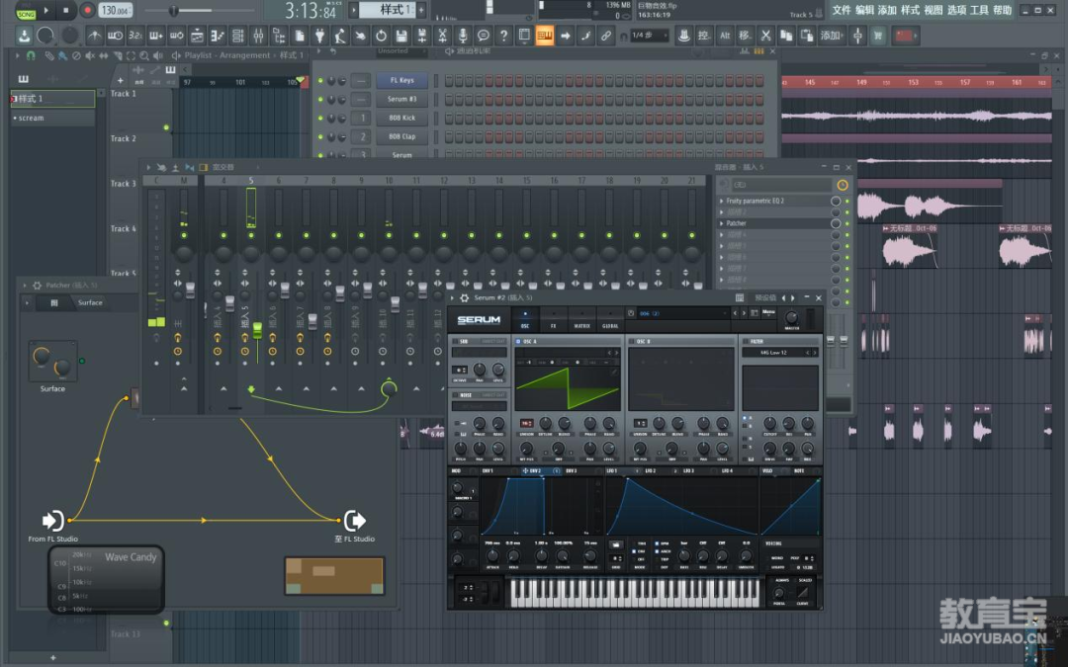Open the mixer window menu arrow

pyautogui.click(x=148, y=167)
